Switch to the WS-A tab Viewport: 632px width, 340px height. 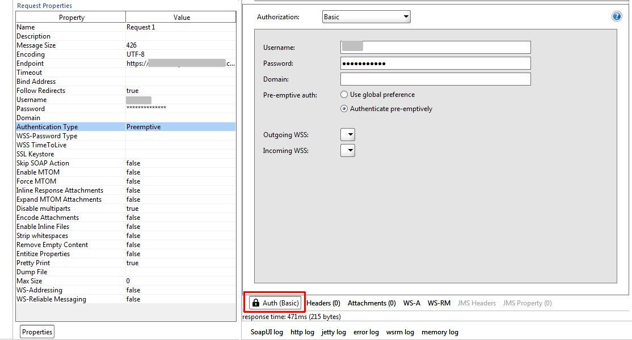[x=411, y=303]
